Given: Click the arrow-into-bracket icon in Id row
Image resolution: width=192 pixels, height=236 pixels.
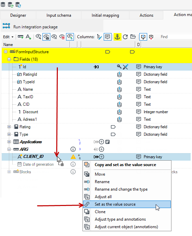Looking at the screenshot, I should pos(96,67).
